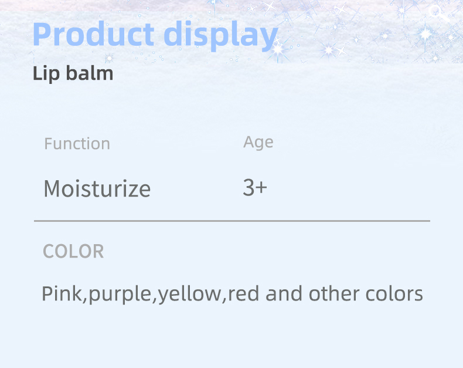Click the Function label
The width and height of the screenshot is (463, 368).
click(77, 144)
